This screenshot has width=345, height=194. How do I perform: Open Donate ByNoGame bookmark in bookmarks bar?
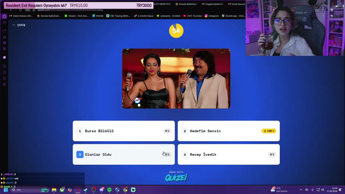point(49,16)
